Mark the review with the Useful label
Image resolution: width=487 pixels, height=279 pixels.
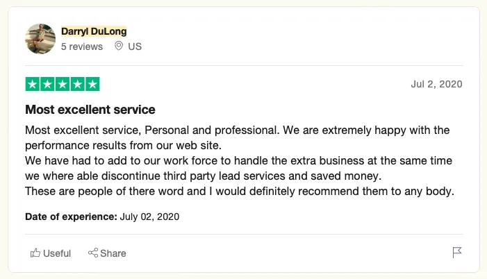[x=57, y=253]
